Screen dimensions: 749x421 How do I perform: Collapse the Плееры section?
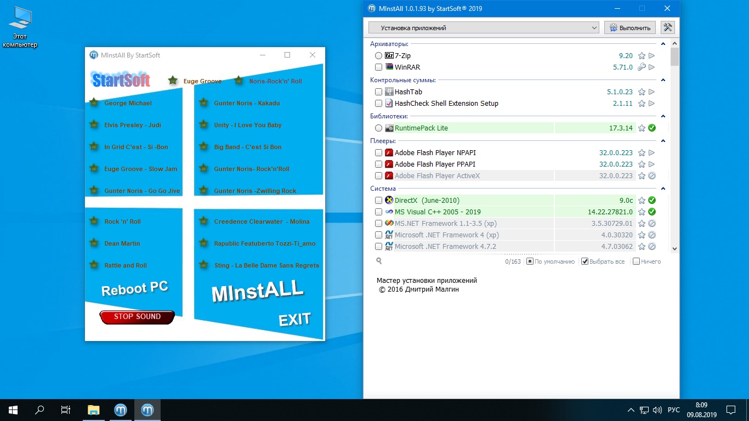pyautogui.click(x=663, y=141)
